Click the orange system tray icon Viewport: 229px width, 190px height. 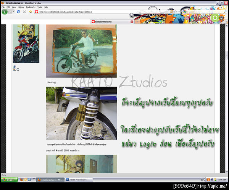pyautogui.click(x=208, y=180)
